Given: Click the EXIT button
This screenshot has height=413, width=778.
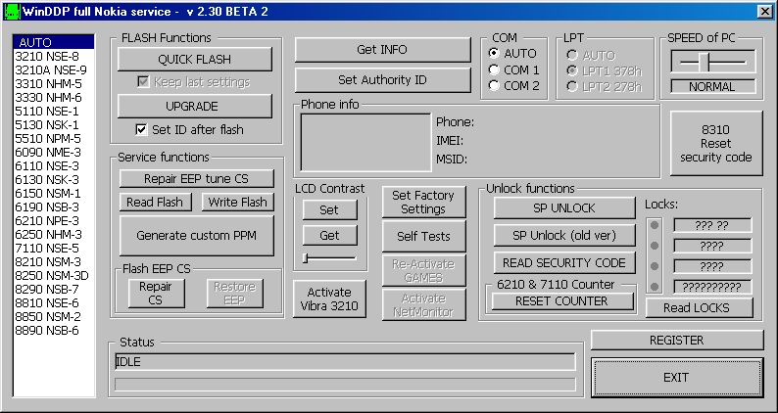Looking at the screenshot, I should (677, 378).
